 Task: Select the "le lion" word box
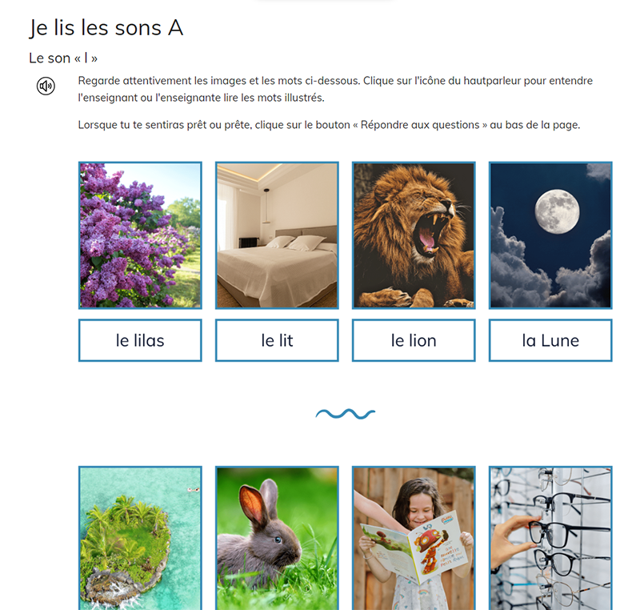(x=414, y=340)
